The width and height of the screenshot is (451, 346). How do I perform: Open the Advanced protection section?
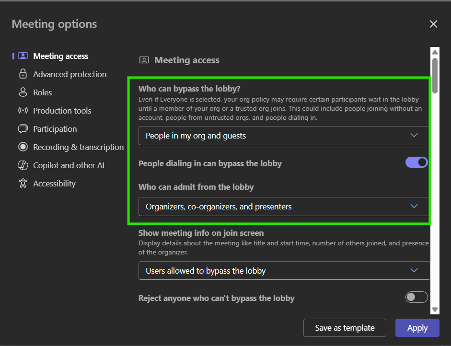click(x=69, y=74)
